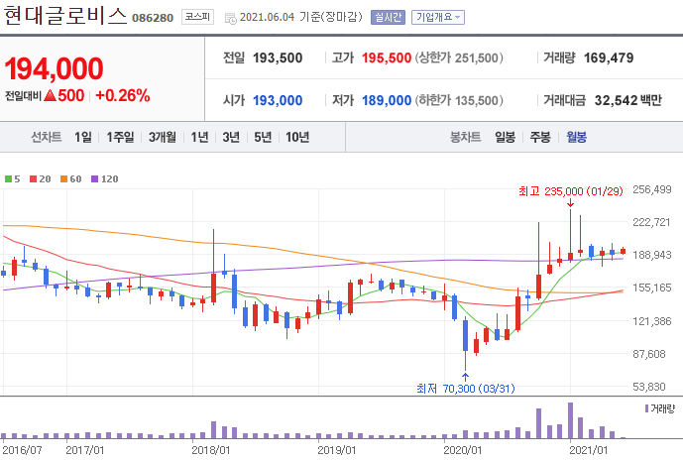Screen dimensions: 683x461
Task: Click the +0.26% change rate
Action: click(x=122, y=95)
